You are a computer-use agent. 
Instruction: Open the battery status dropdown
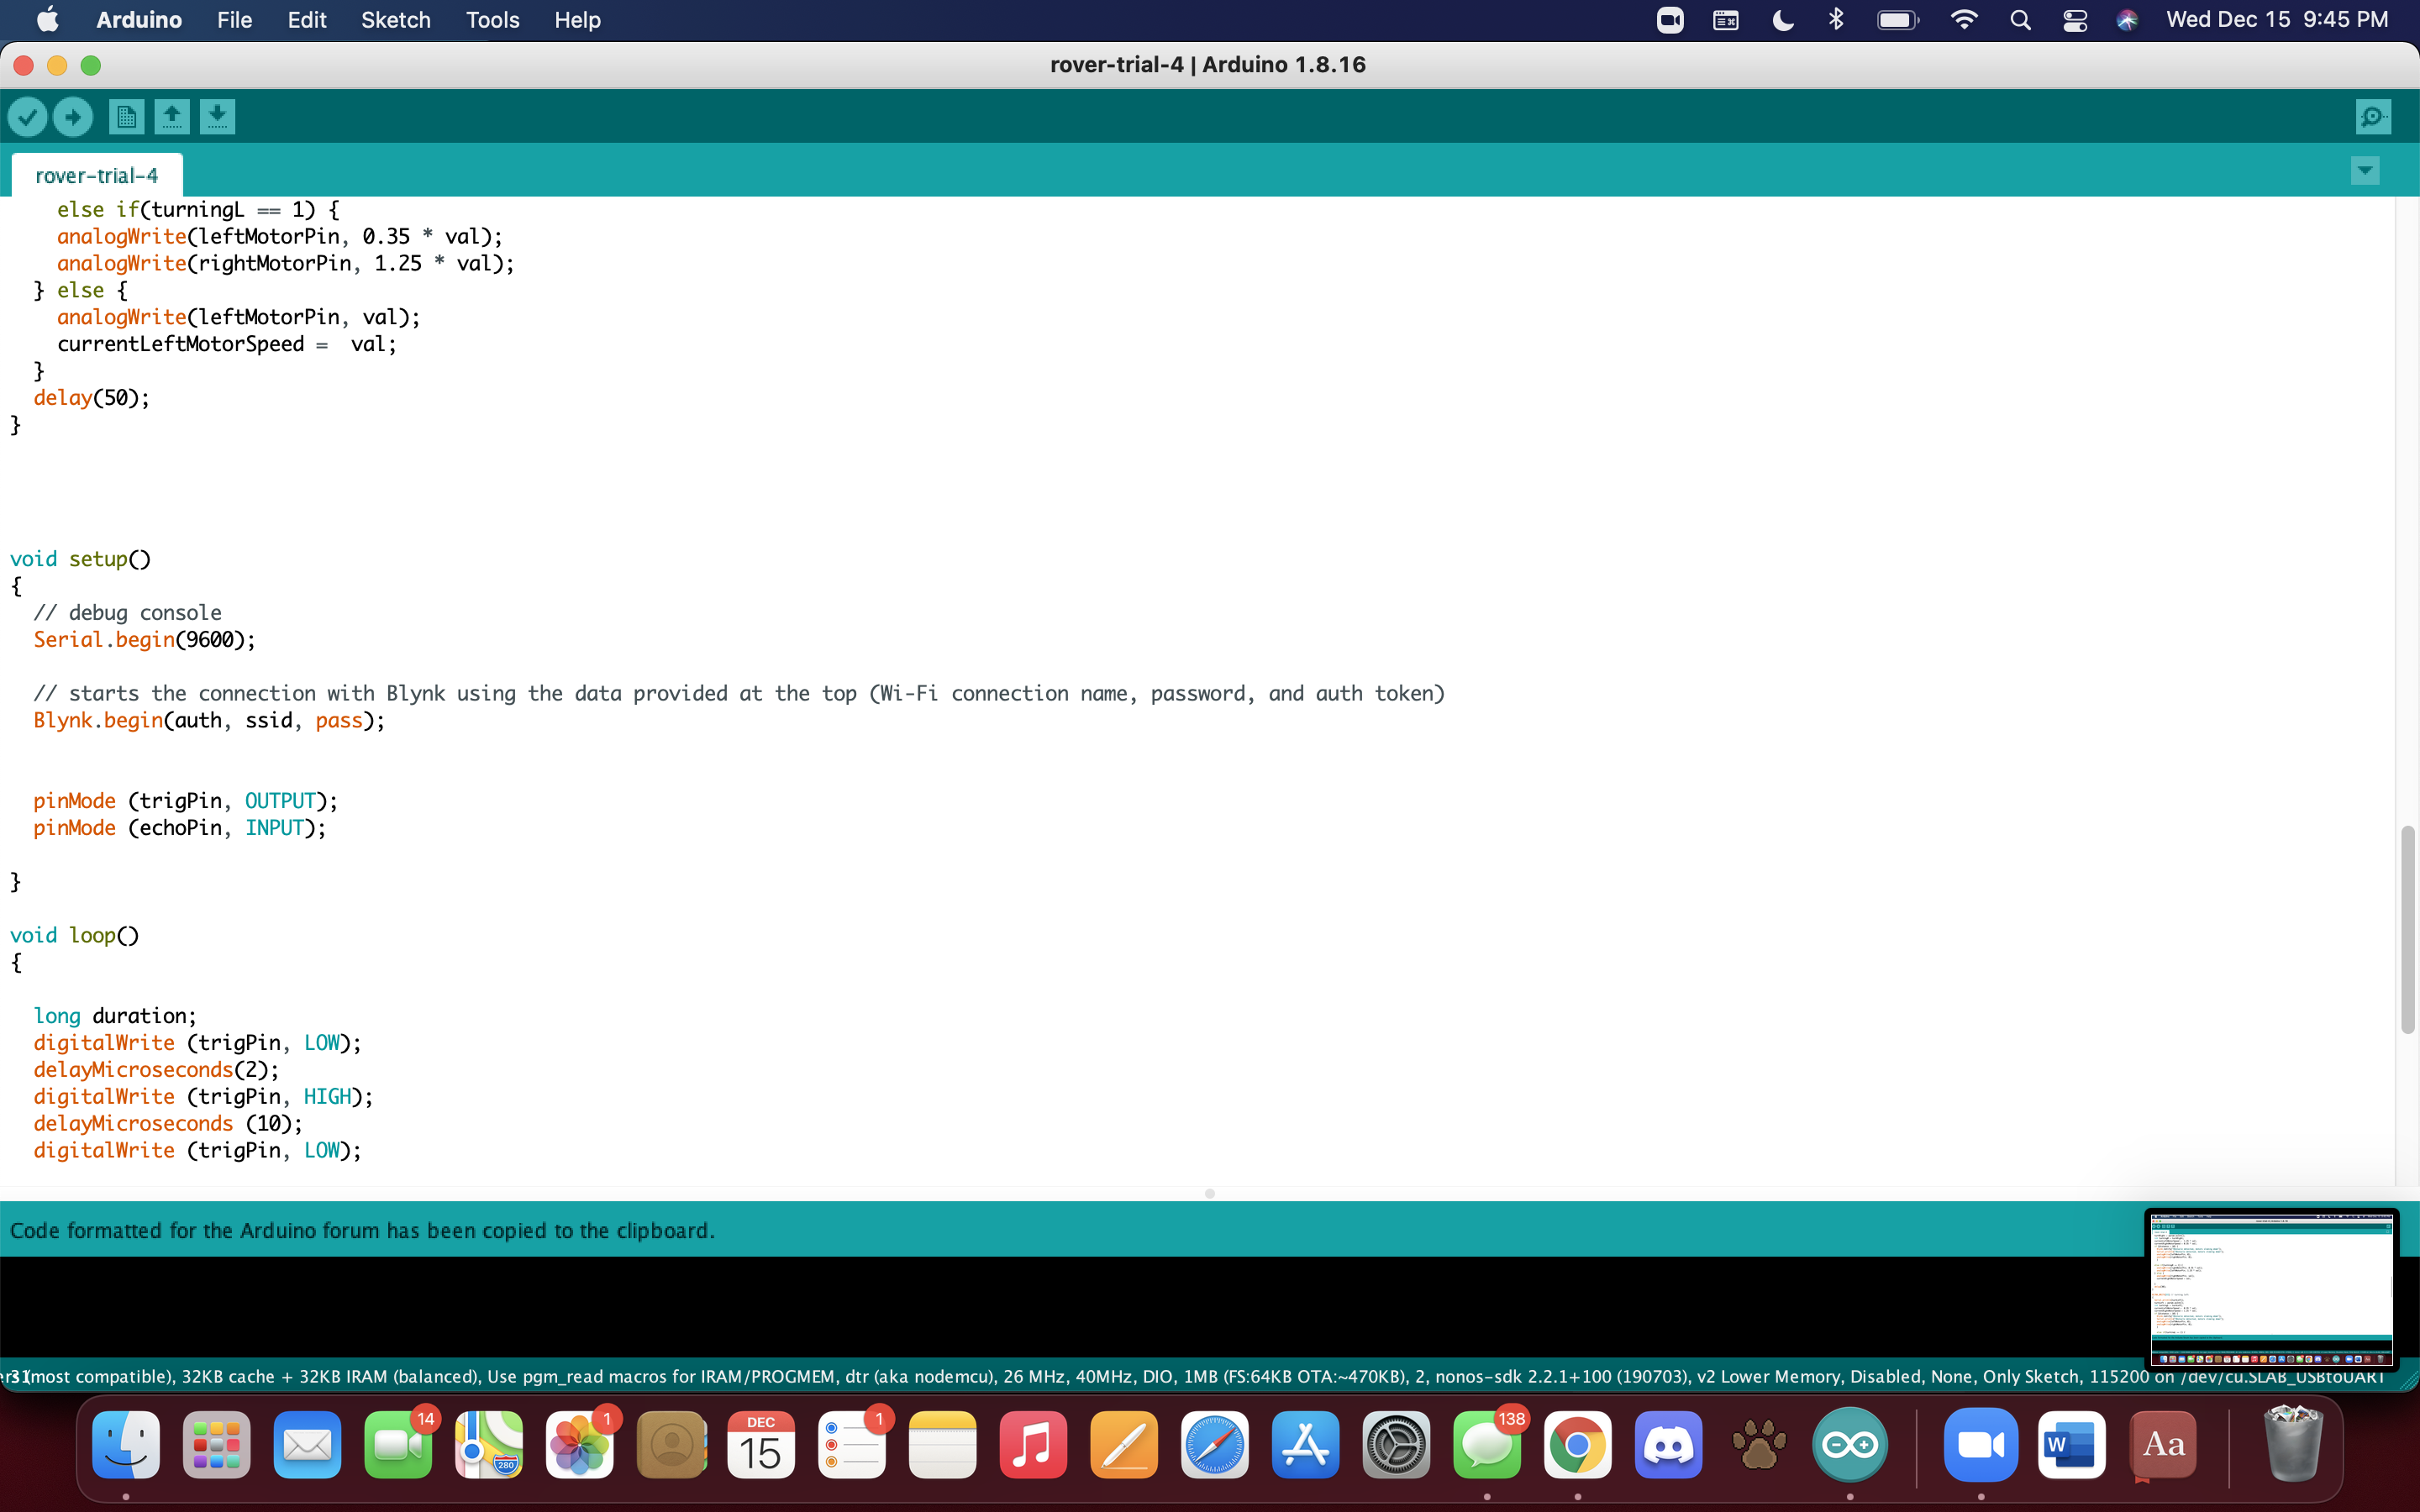(1897, 20)
